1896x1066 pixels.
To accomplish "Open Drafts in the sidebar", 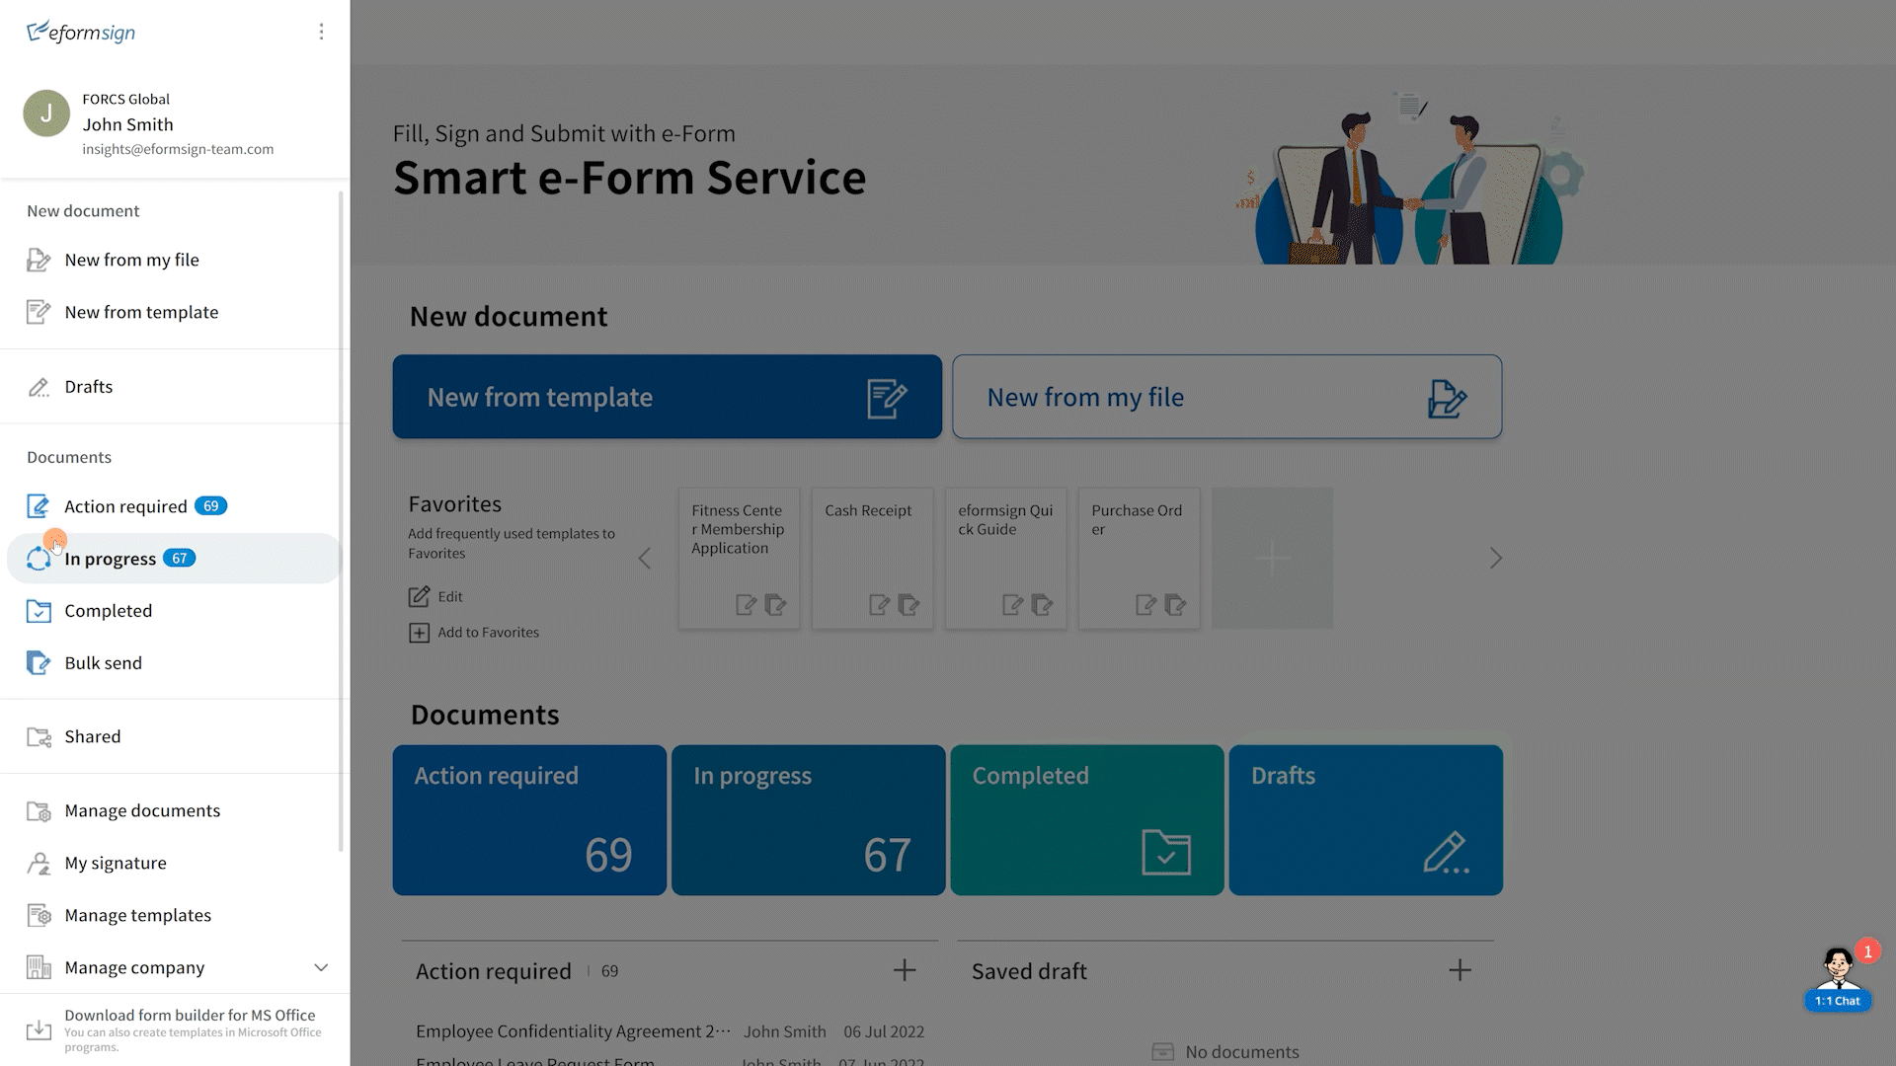I will 89,387.
